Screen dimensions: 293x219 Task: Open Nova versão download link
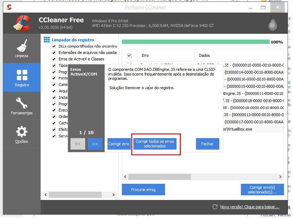(x=249, y=207)
